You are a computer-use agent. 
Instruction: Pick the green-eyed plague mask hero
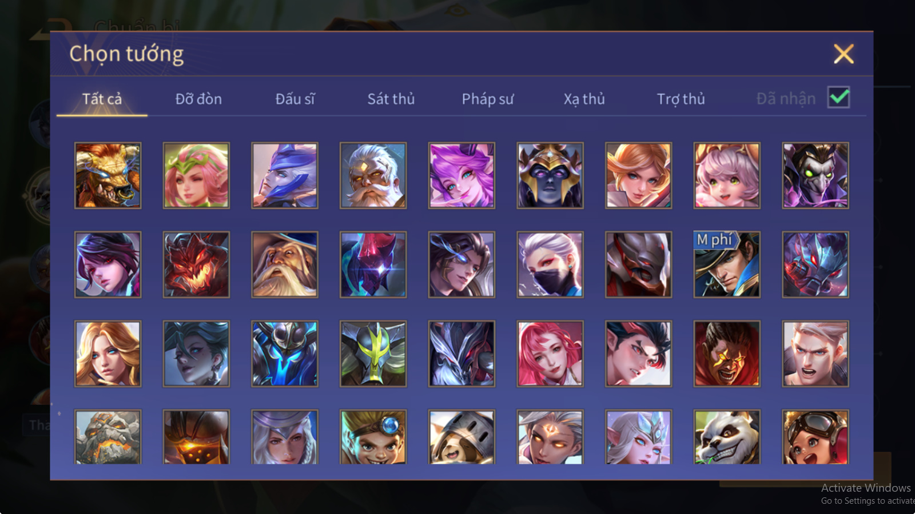[x=815, y=175]
